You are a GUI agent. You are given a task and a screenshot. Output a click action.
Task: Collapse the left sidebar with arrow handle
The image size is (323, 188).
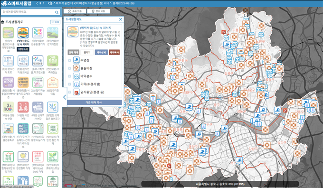point(65,97)
